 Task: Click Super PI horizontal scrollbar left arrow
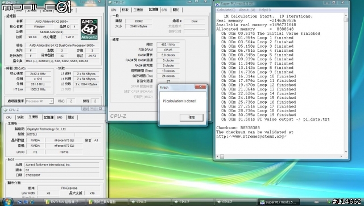pos(217,156)
